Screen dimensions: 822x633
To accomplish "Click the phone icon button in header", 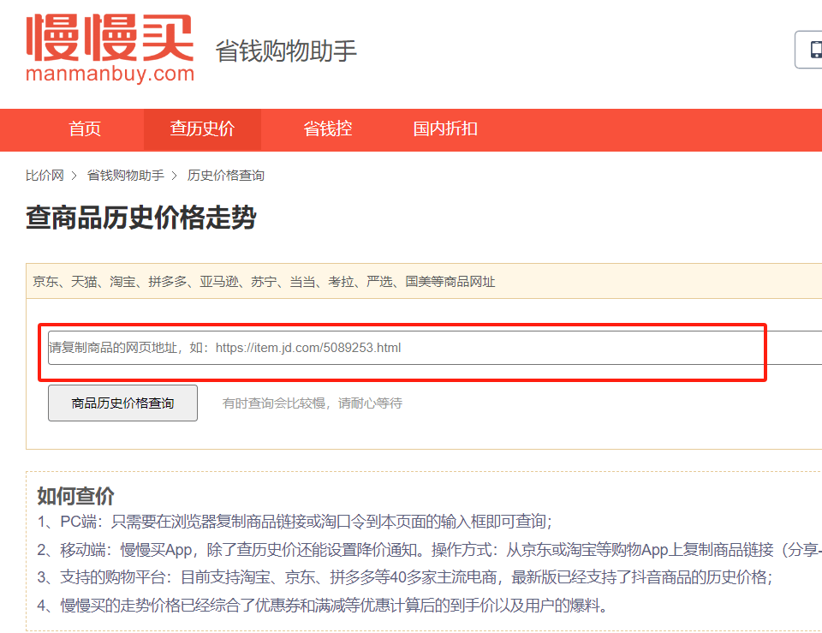I will (x=809, y=50).
